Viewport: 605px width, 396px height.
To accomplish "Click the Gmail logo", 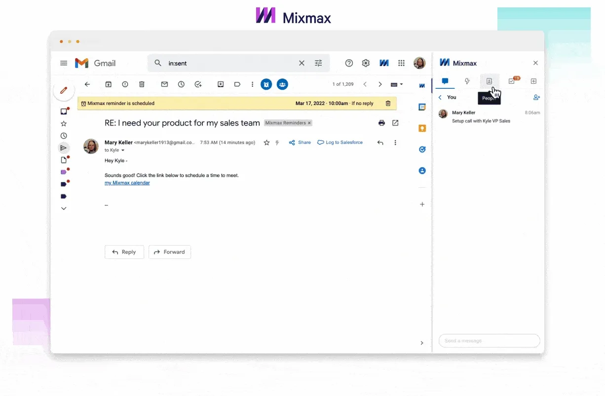I will pos(95,63).
